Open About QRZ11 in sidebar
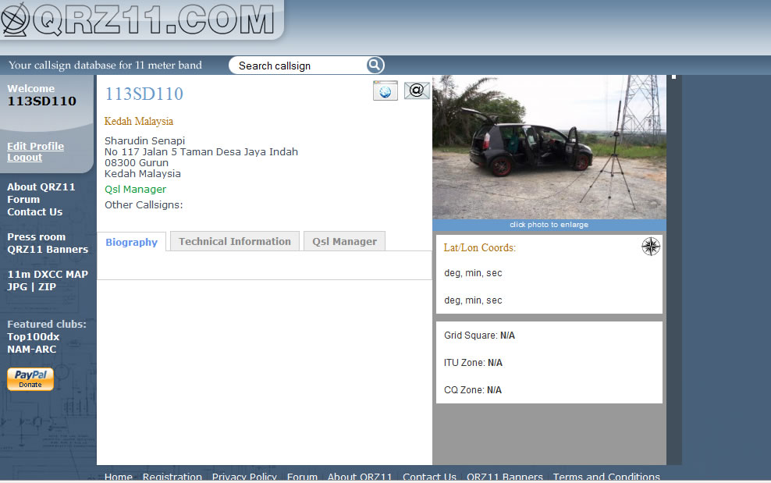This screenshot has width=771, height=483. point(41,187)
